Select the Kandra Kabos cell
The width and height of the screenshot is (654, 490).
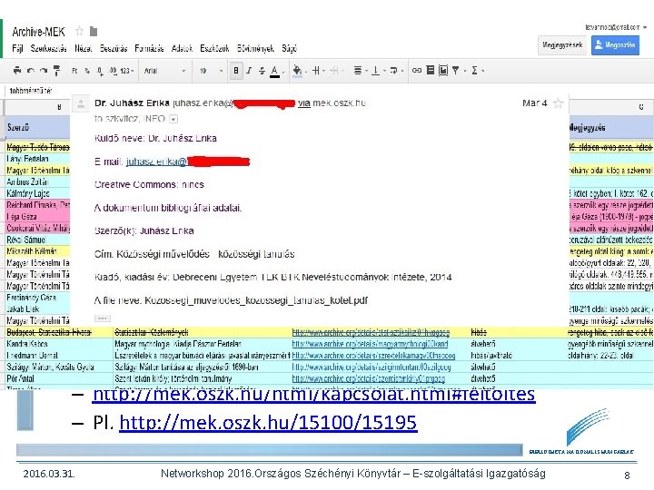pos(59,344)
